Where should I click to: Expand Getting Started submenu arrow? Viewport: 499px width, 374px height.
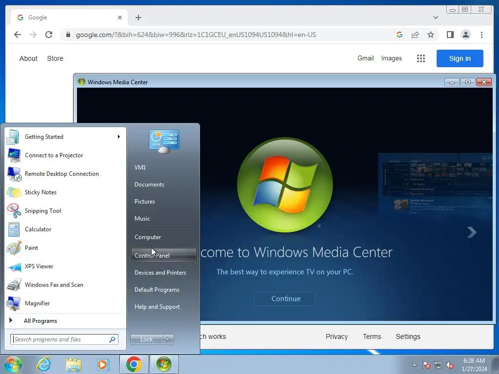[119, 137]
